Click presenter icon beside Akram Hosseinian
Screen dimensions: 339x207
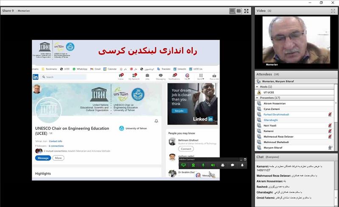point(259,103)
